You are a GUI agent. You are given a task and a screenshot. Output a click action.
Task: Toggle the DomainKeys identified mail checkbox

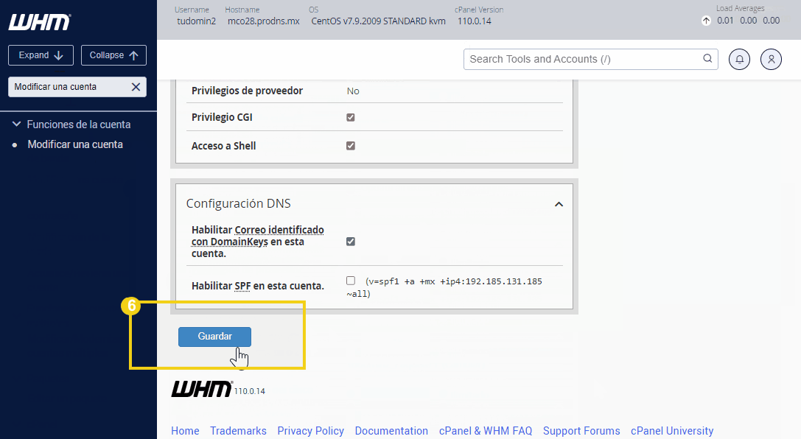tap(351, 242)
